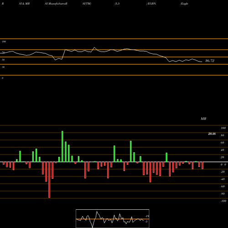Click the positive 40 label on MR axis

pos(223,150)
